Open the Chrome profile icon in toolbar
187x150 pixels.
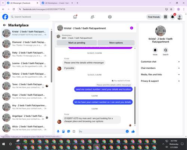178,9
